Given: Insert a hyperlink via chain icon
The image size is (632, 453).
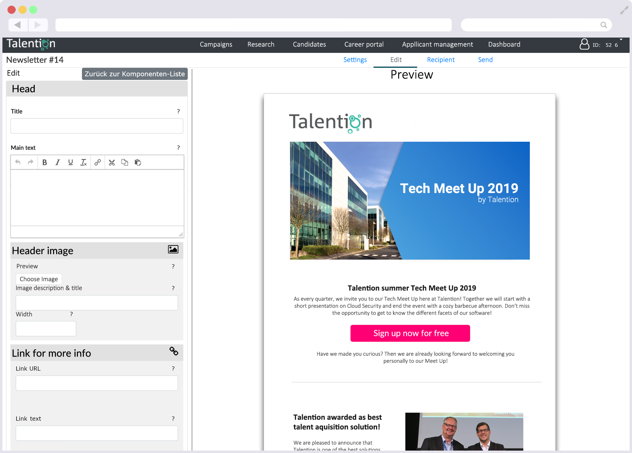Looking at the screenshot, I should pyautogui.click(x=98, y=162).
